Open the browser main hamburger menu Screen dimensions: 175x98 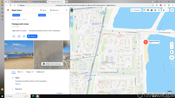(161, 1)
